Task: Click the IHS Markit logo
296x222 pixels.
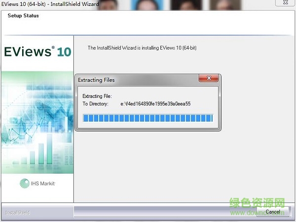Action: tap(37, 184)
